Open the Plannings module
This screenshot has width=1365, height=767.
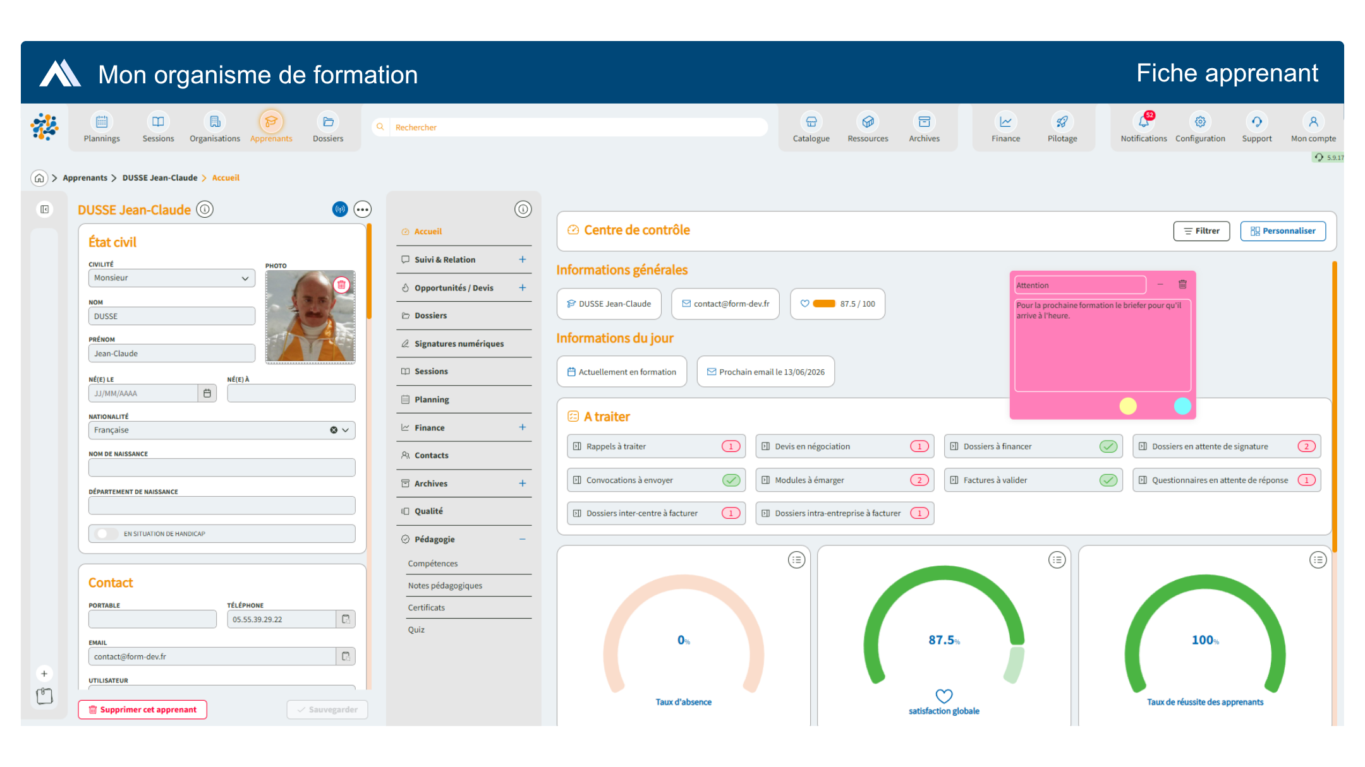(x=102, y=128)
